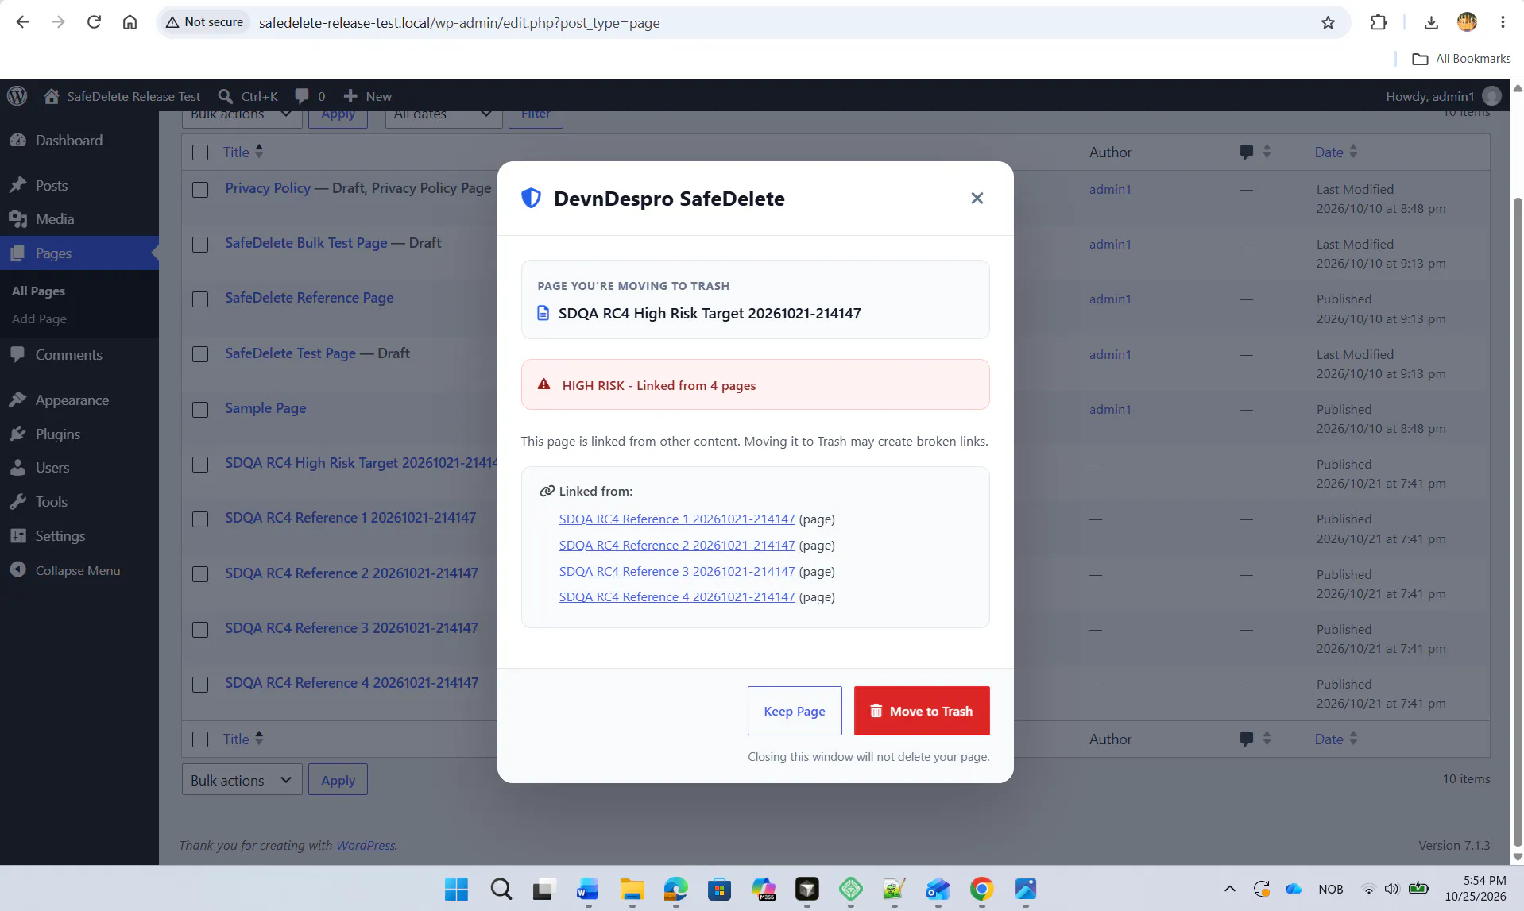Click the New plus icon in admin bar

point(350,96)
